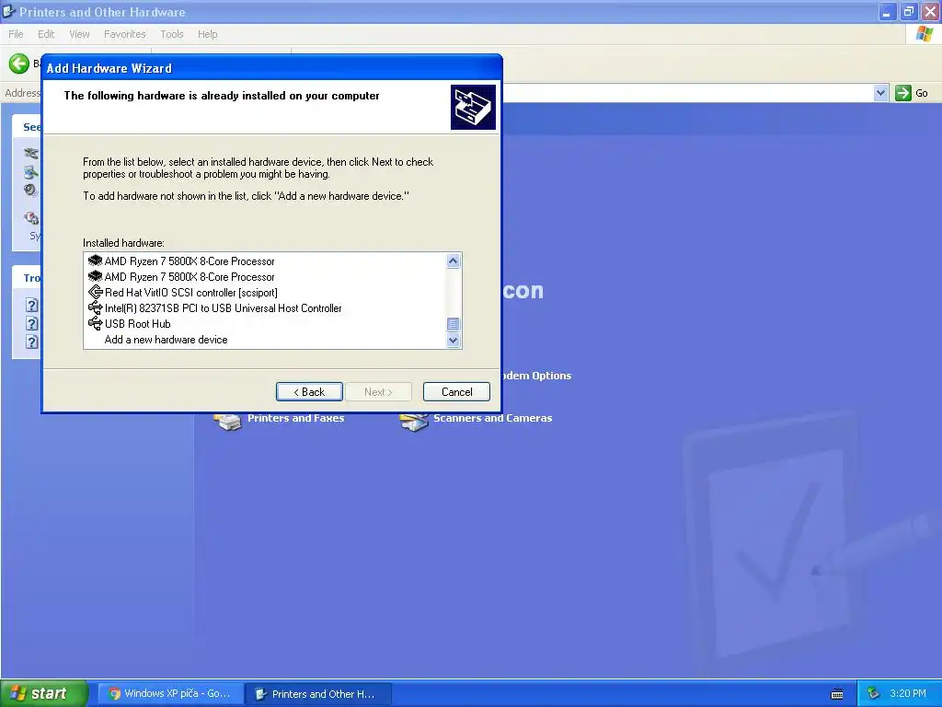Click Back button in wizard
This screenshot has height=707, width=942.
click(x=309, y=392)
